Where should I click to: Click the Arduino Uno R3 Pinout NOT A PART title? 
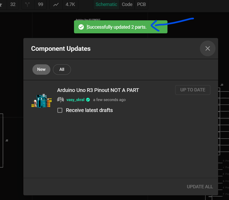[x=98, y=90]
